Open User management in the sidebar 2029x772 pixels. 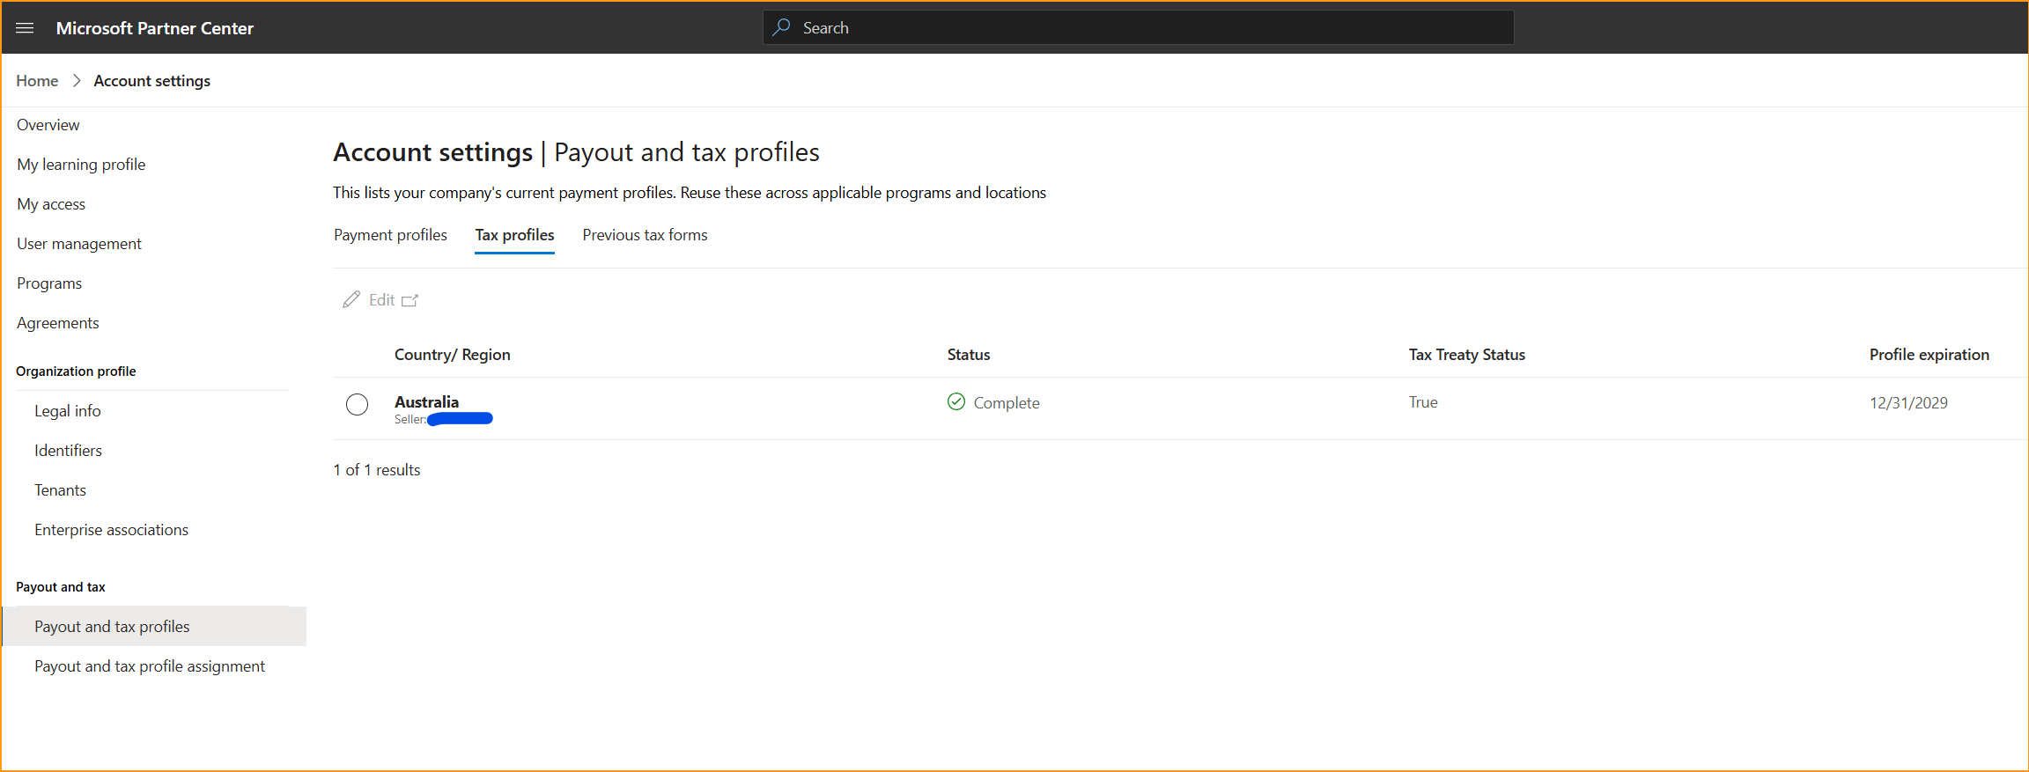pyautogui.click(x=79, y=244)
